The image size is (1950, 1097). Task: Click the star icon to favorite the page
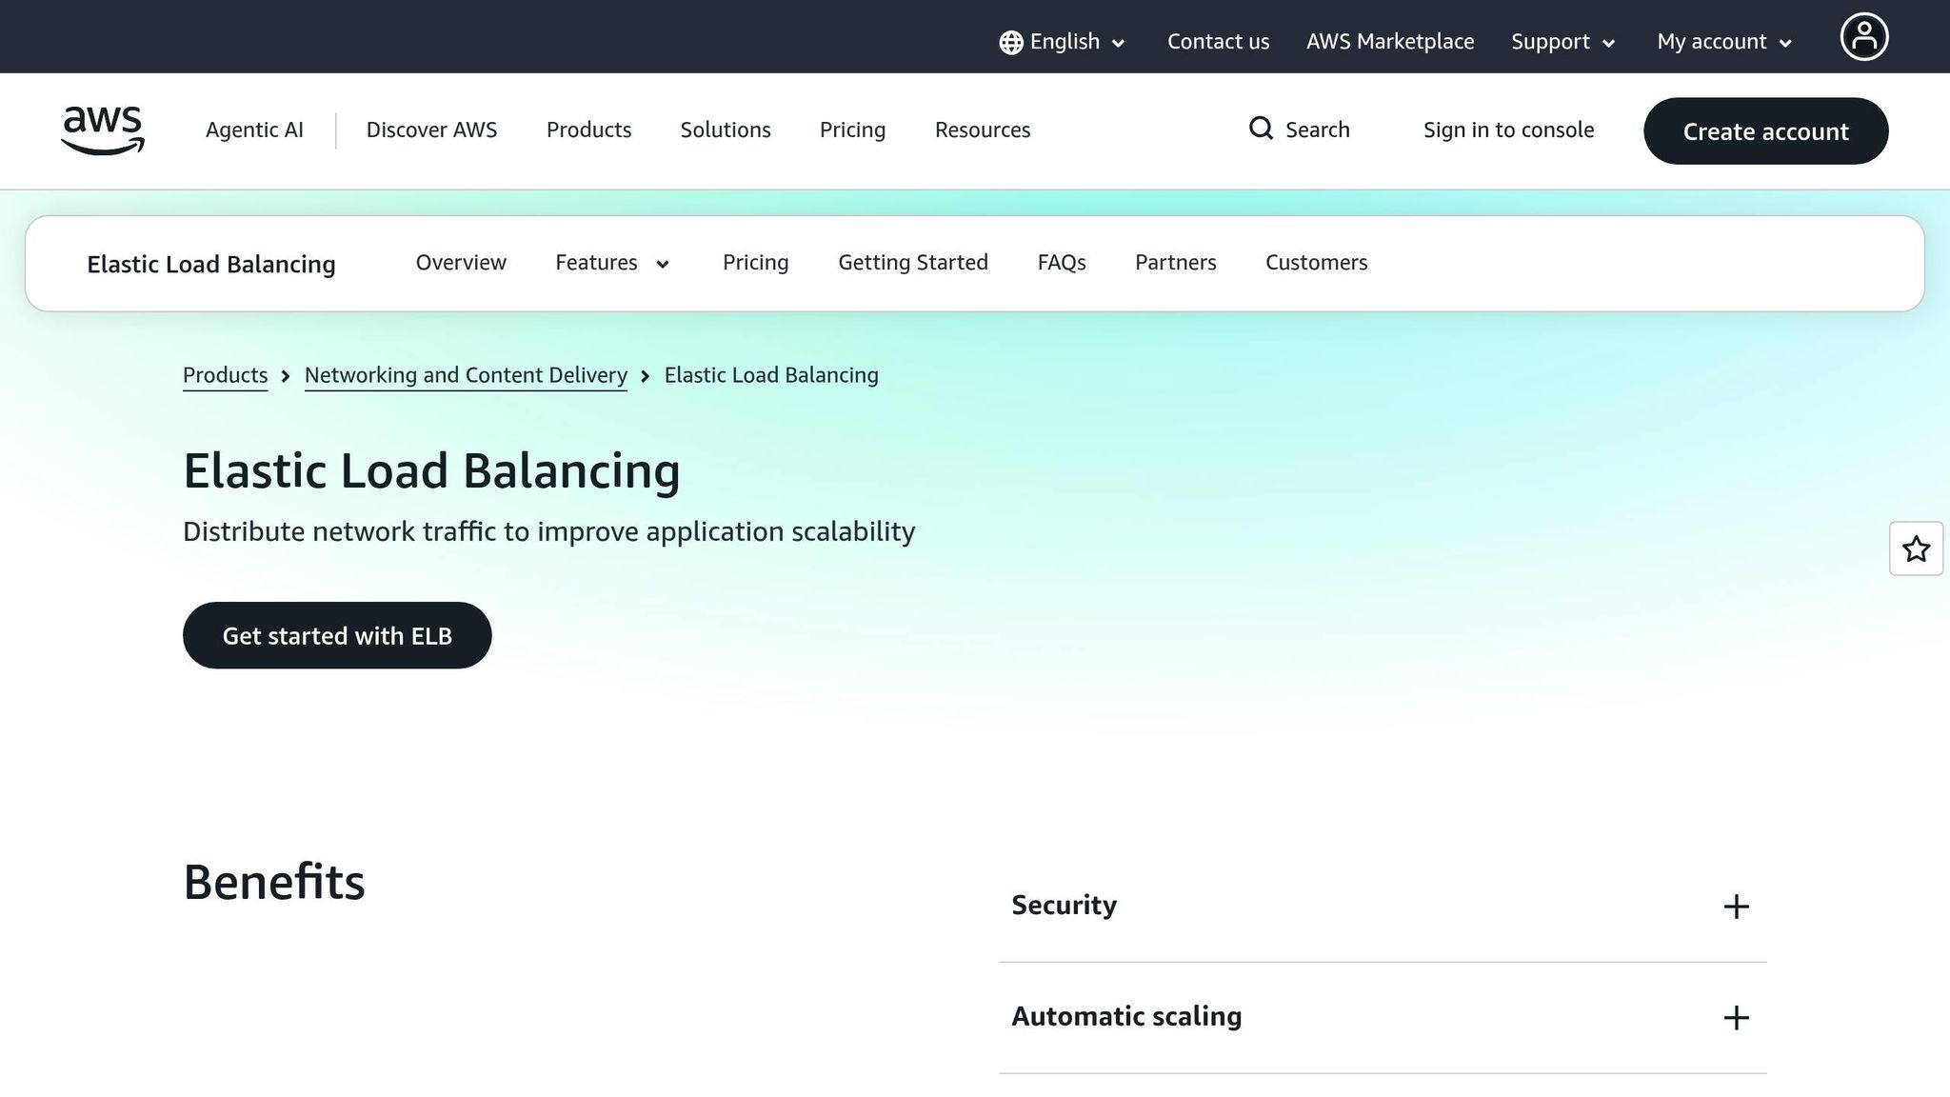tap(1916, 549)
